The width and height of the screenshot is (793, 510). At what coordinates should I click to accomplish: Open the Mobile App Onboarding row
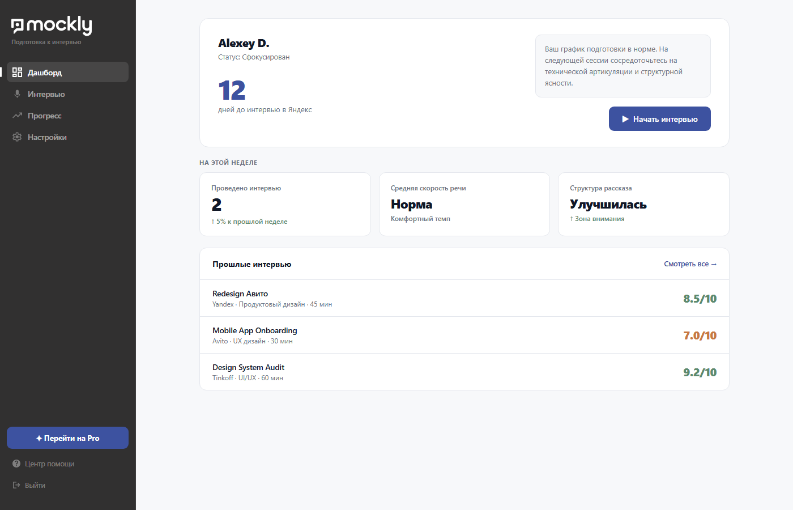[464, 335]
